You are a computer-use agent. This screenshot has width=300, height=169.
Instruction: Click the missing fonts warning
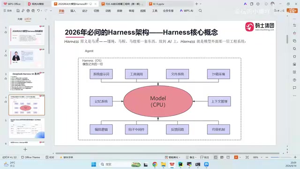point(67,157)
